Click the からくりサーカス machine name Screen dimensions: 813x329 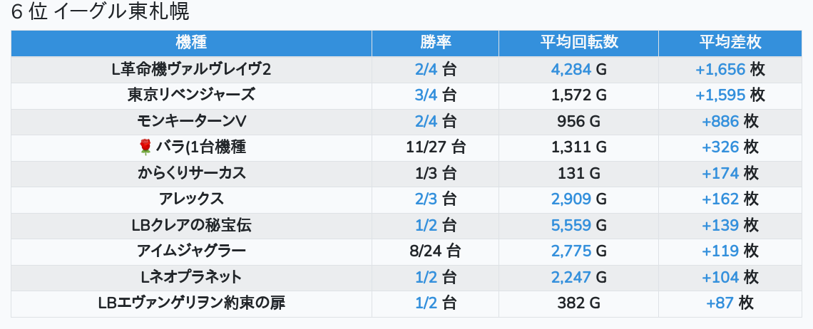click(191, 173)
